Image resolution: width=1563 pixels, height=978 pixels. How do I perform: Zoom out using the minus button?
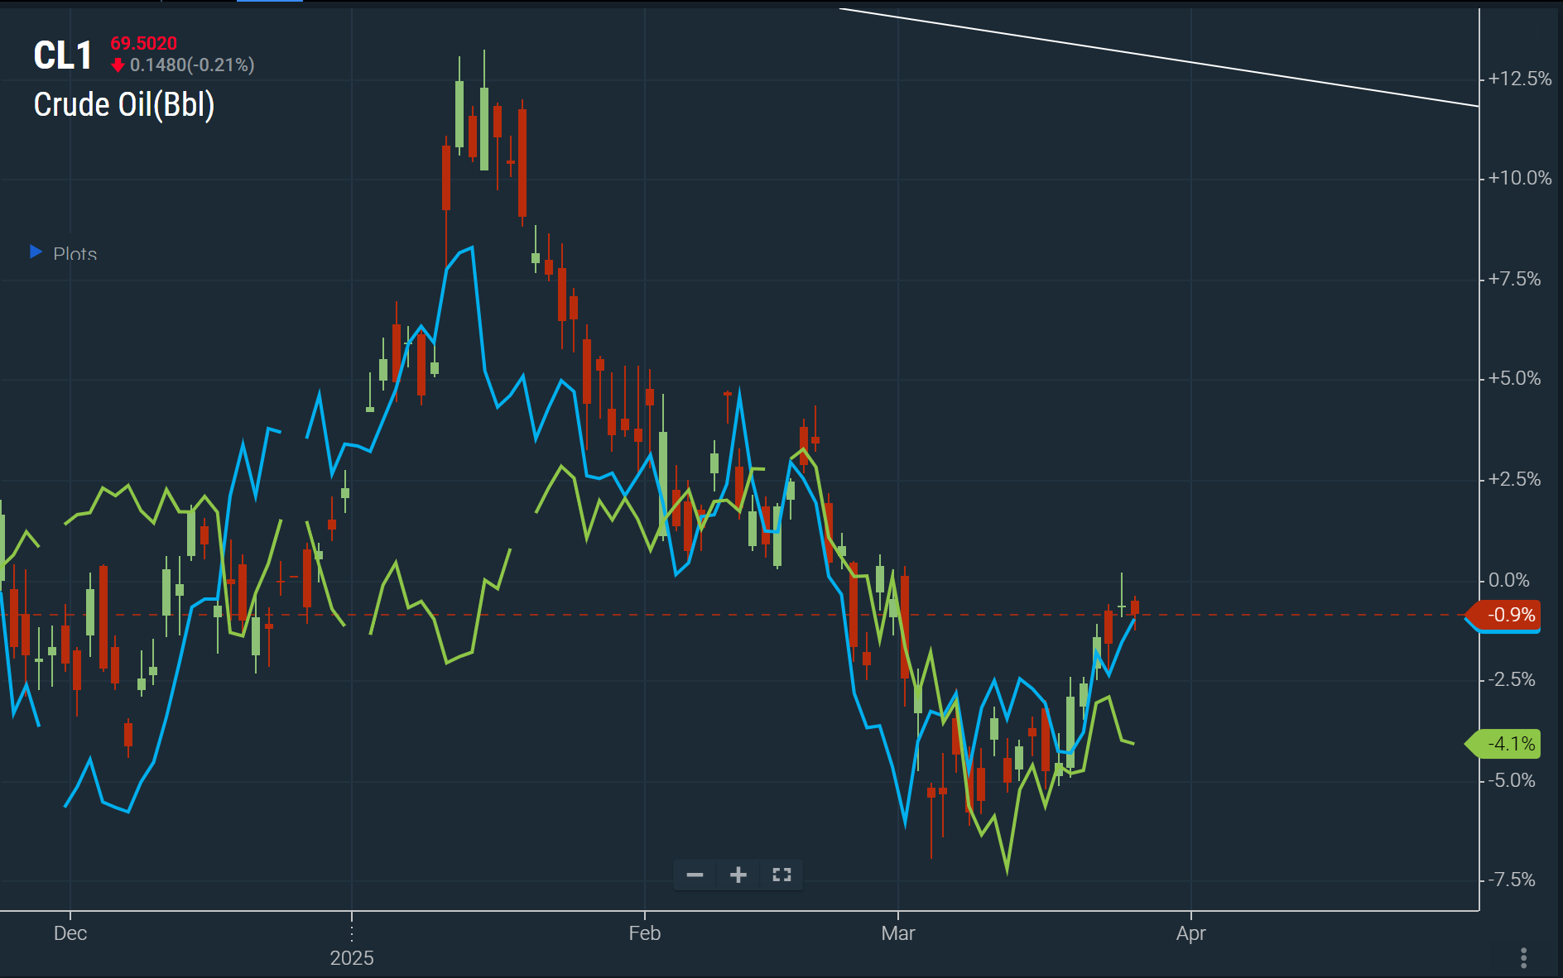695,875
